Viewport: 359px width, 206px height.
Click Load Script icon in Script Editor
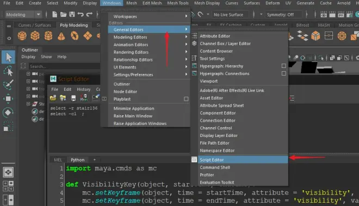53,98
